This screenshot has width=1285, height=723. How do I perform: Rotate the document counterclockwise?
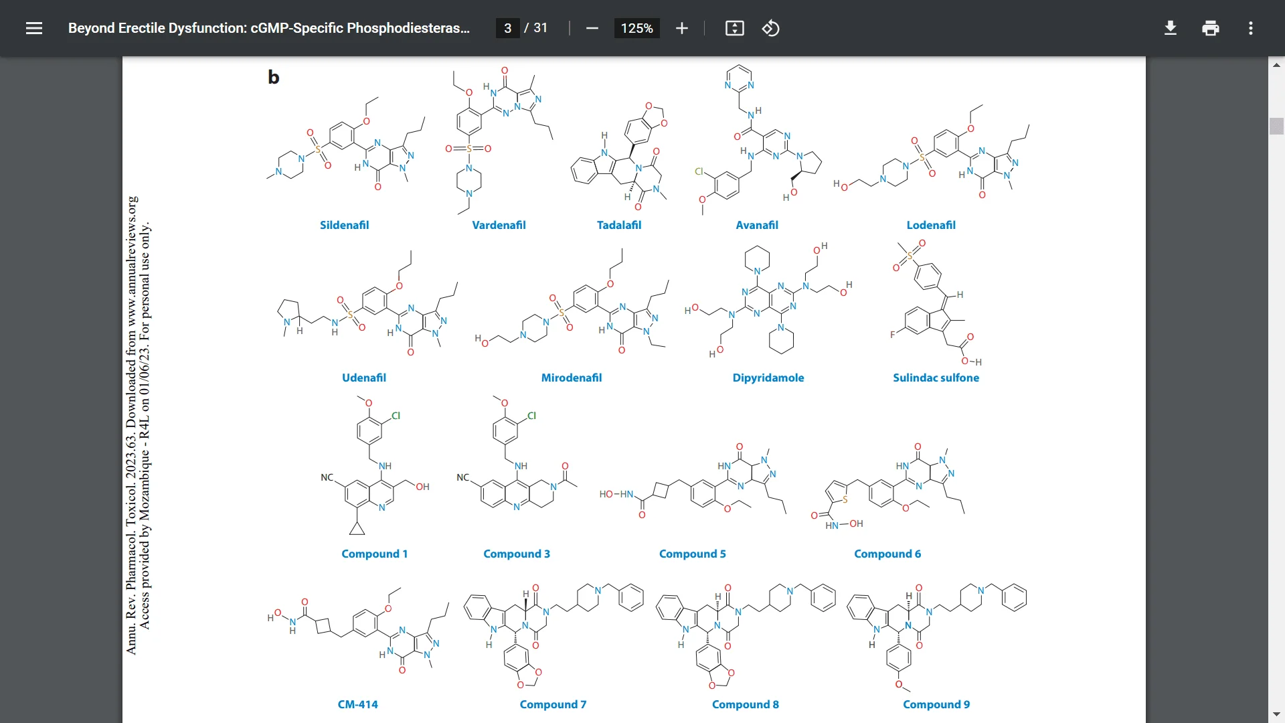pos(770,28)
